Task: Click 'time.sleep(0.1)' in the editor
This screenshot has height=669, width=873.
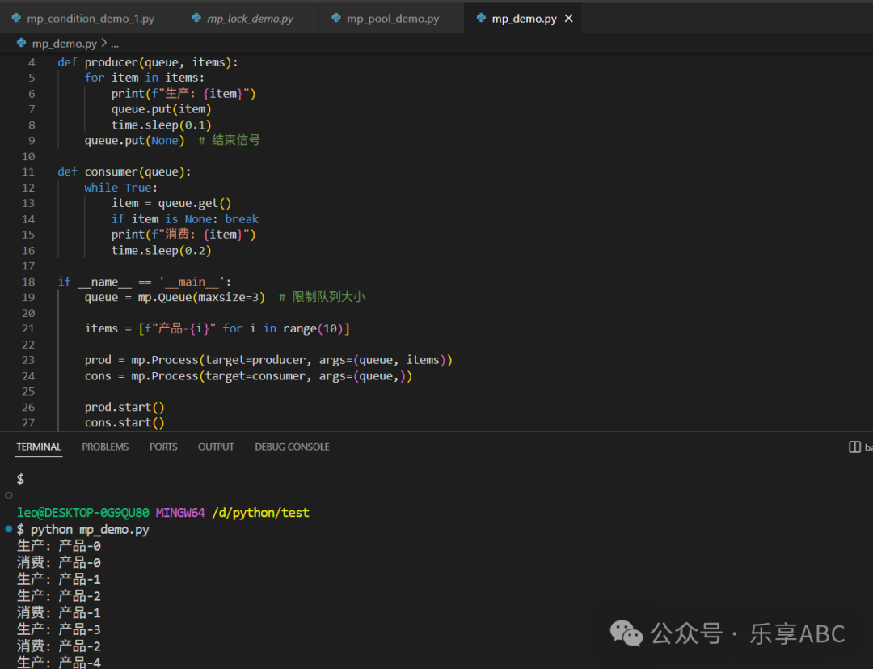Action: pyautogui.click(x=162, y=125)
